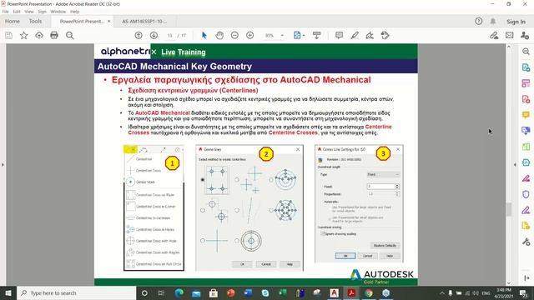Viewport: 534px width, 300px height.
Task: Click the yellow speech bubble icon in right pane
Action: tap(526, 115)
